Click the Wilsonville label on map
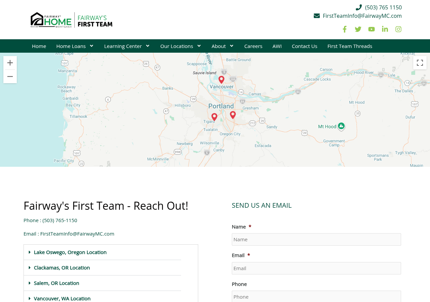The height and width of the screenshot is (302, 430). point(210,143)
